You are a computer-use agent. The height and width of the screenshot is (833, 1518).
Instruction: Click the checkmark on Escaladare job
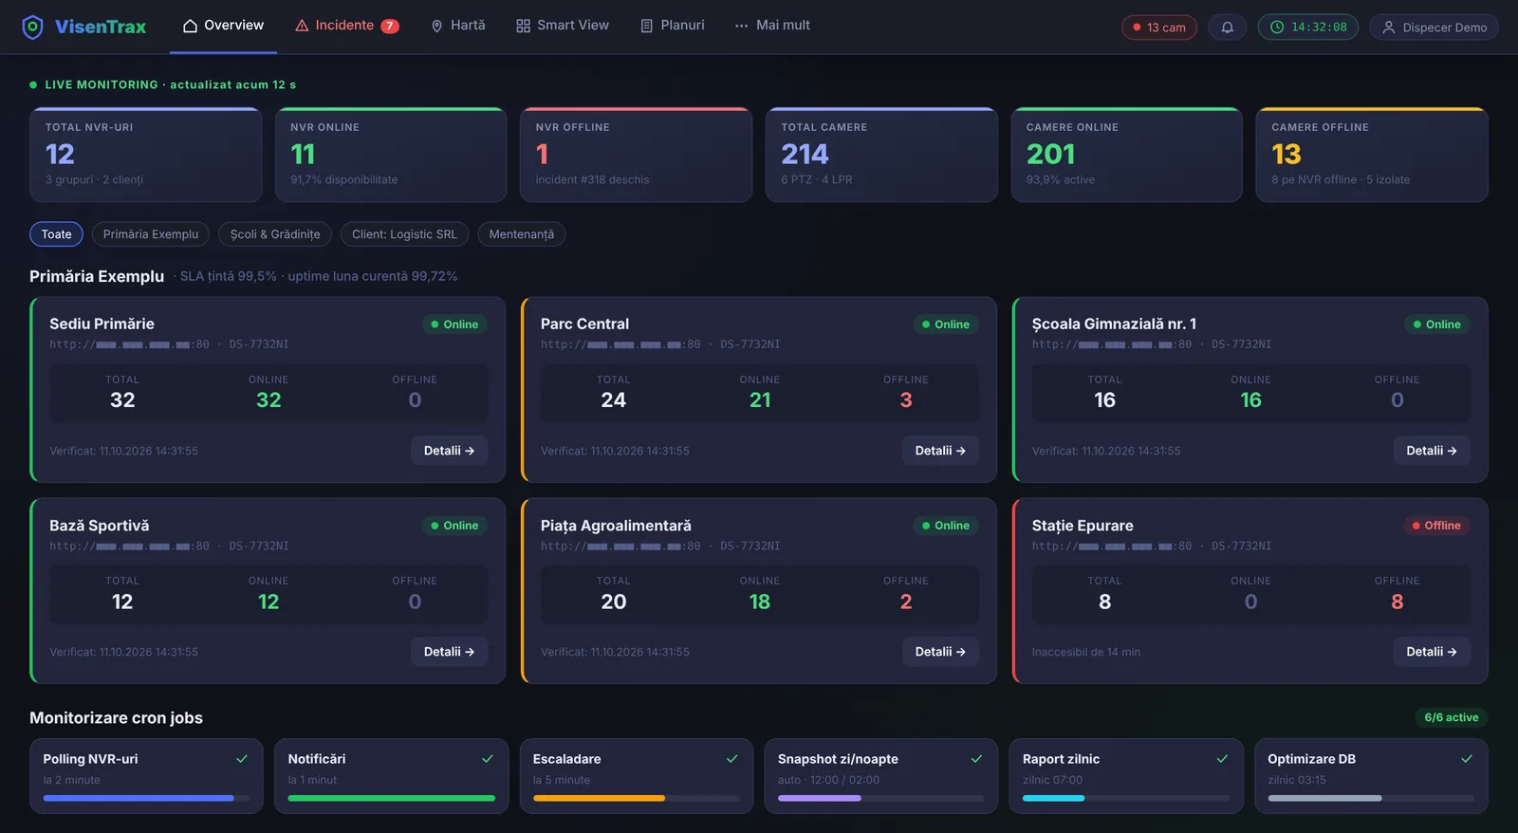732,759
